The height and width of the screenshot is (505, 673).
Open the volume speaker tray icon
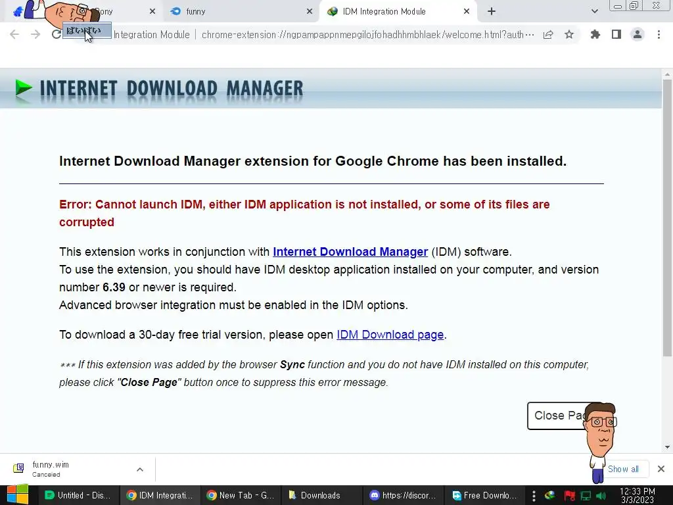(x=601, y=496)
